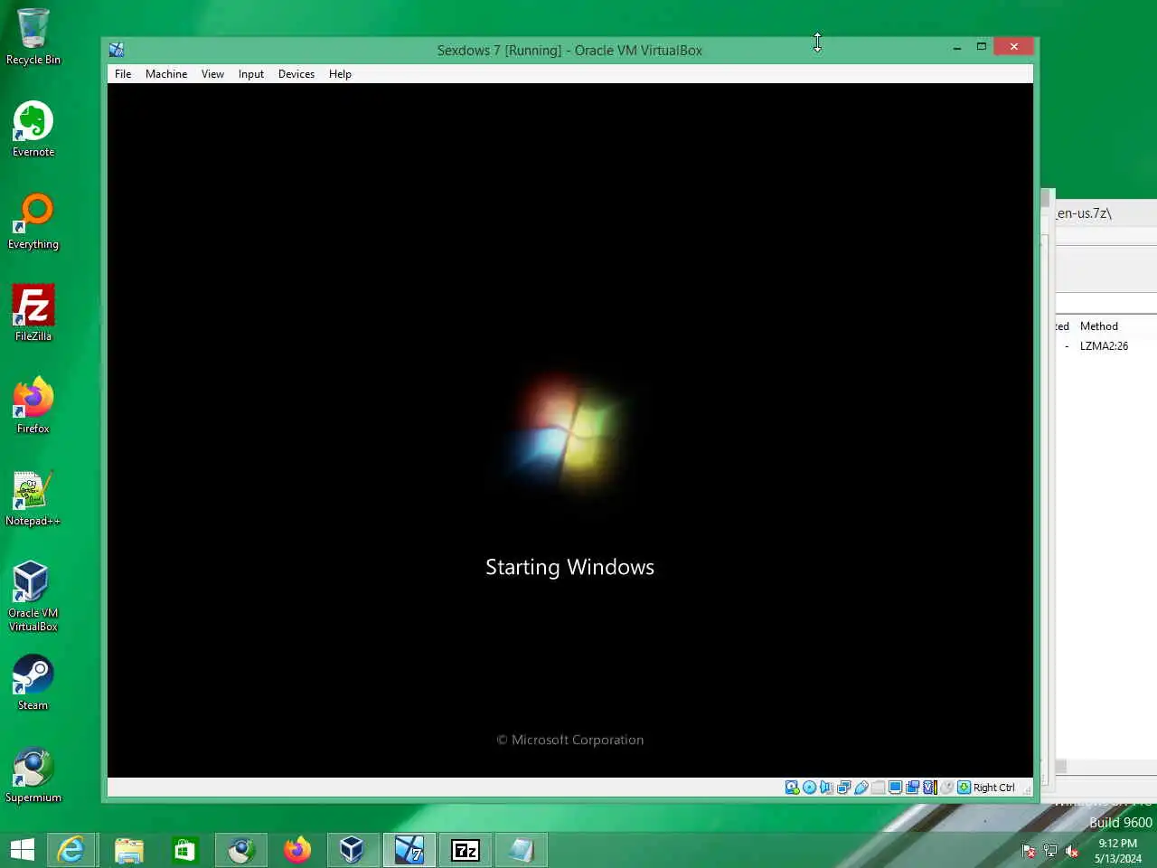
Task: Select the FileZilla desktop shortcut
Action: 33,314
